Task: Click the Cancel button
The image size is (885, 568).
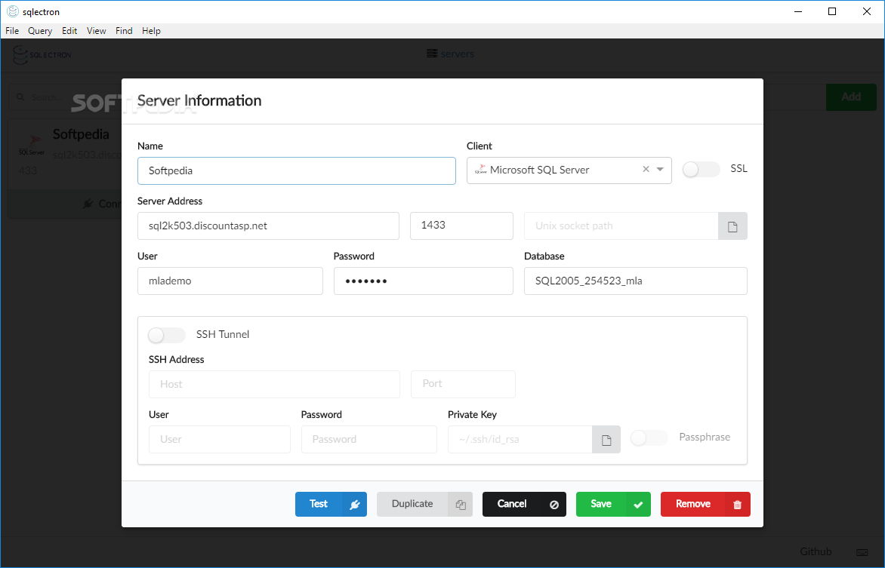Action: coord(524,505)
